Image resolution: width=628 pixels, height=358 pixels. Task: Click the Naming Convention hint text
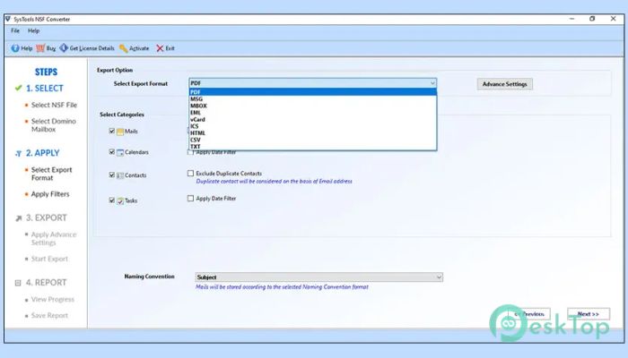coord(282,287)
